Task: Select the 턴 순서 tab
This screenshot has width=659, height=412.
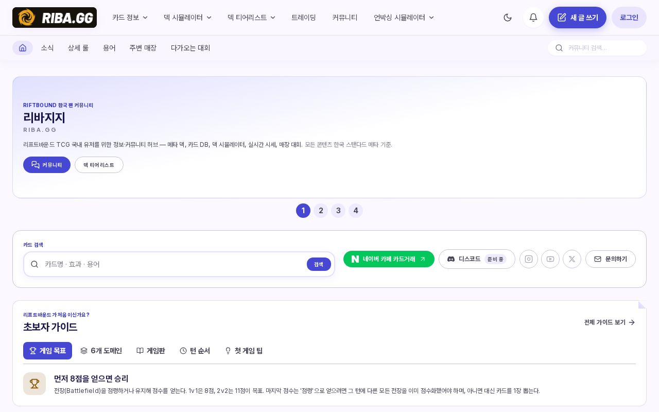Action: tap(195, 351)
